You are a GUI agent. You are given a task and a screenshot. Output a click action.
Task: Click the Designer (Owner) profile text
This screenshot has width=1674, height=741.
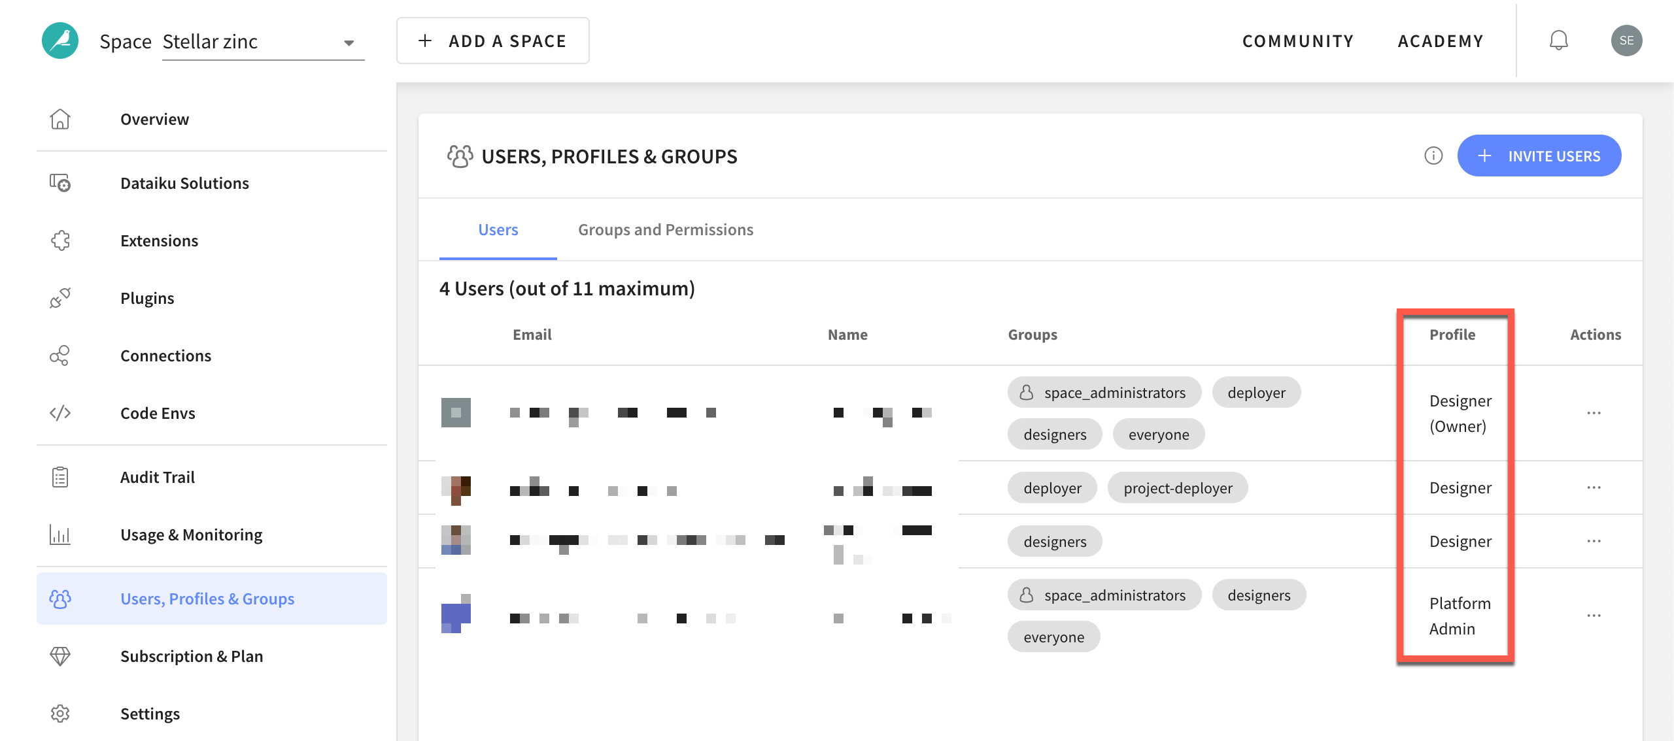coord(1460,413)
